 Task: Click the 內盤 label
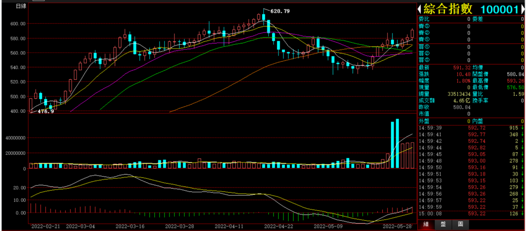tap(478, 121)
